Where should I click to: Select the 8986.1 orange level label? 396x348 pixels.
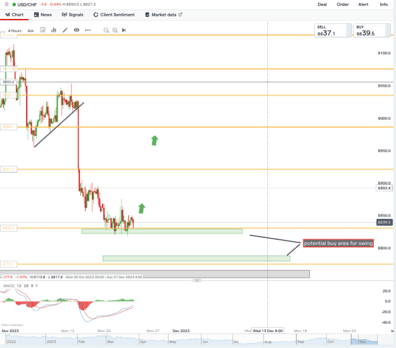click(9, 127)
